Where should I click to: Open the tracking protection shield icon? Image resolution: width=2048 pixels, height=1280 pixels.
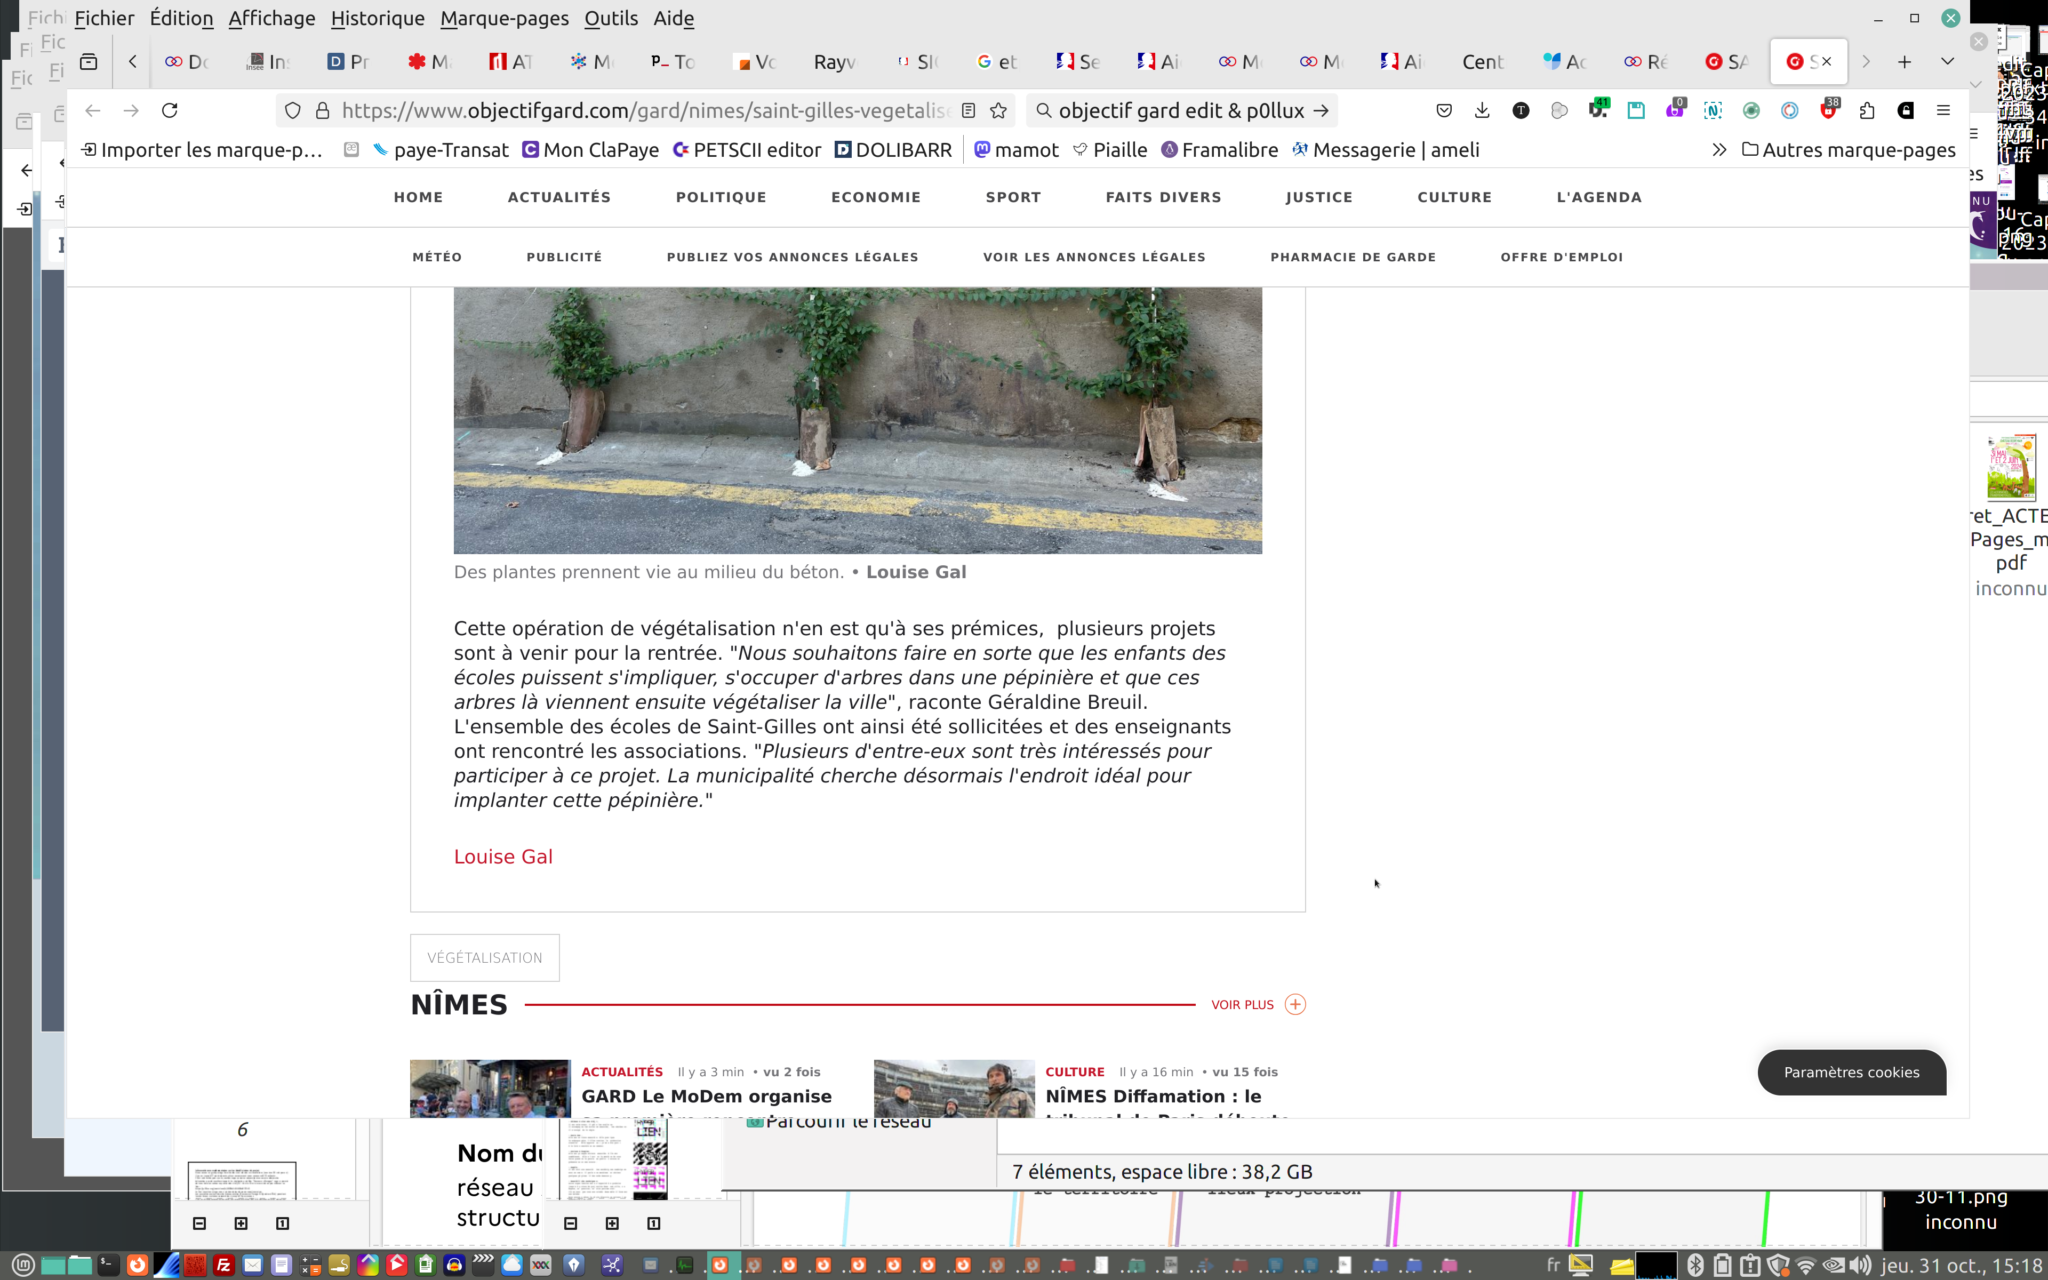(x=293, y=110)
